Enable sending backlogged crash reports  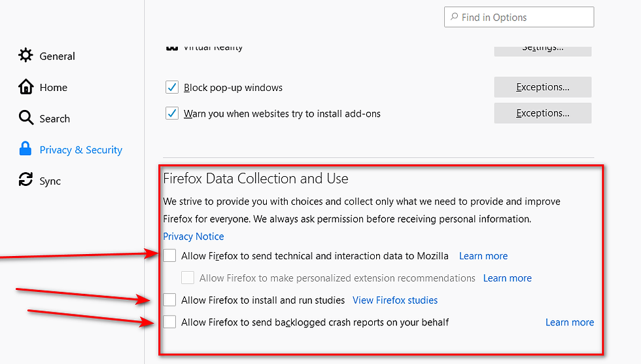pyautogui.click(x=169, y=322)
